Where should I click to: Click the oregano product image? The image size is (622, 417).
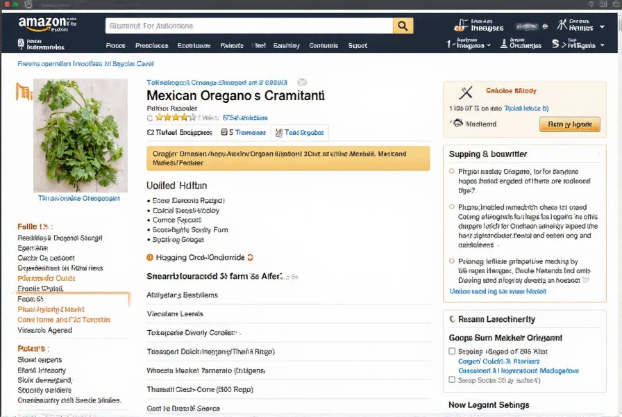(x=80, y=136)
